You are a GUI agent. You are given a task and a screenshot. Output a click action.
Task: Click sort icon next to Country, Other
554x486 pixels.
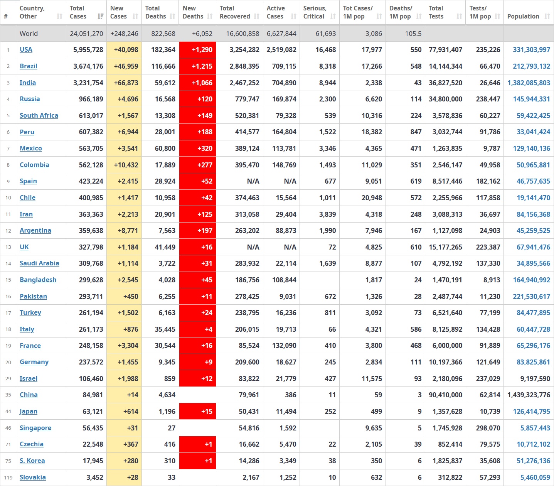59,17
